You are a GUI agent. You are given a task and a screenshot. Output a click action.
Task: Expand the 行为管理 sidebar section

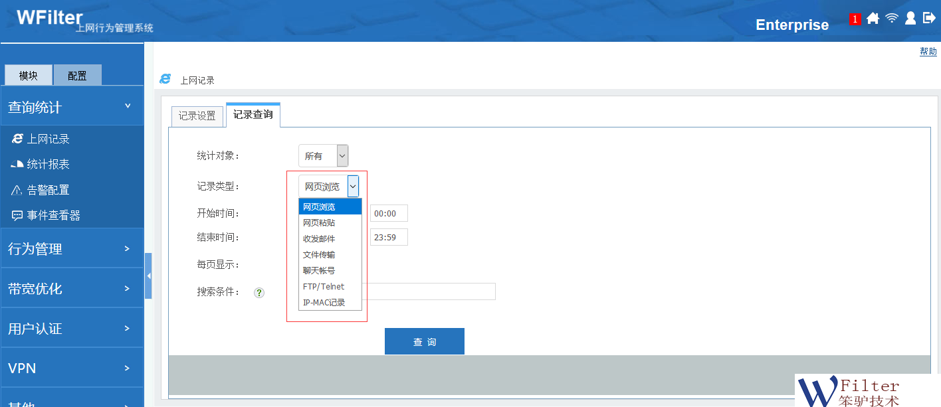(72, 248)
